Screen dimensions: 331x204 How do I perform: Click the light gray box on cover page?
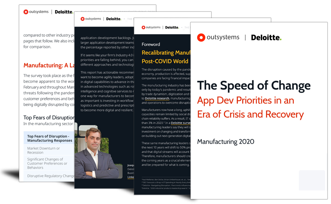click(312, 180)
